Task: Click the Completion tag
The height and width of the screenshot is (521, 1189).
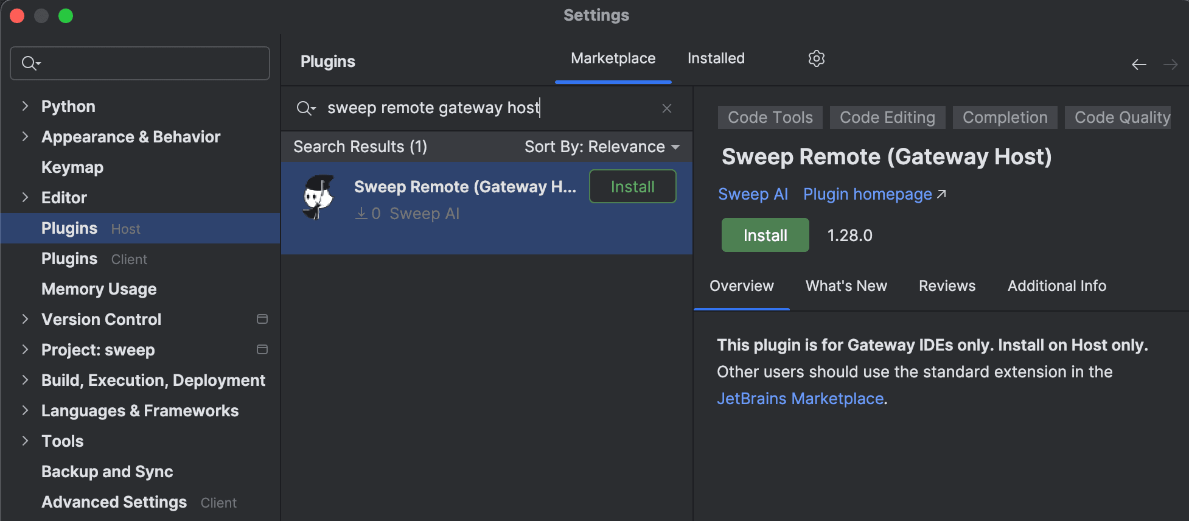Action: (1005, 117)
